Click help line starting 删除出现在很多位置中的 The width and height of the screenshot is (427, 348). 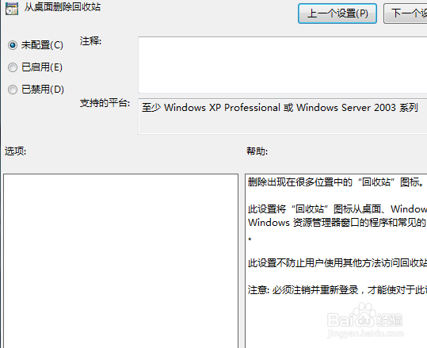click(x=336, y=182)
